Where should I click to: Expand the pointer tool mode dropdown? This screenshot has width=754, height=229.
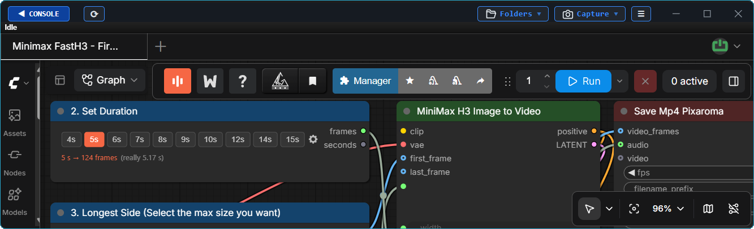click(x=609, y=209)
